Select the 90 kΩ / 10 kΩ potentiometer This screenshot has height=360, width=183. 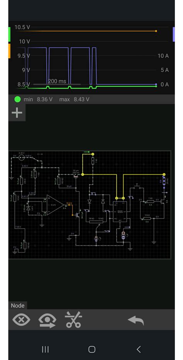tap(96, 222)
